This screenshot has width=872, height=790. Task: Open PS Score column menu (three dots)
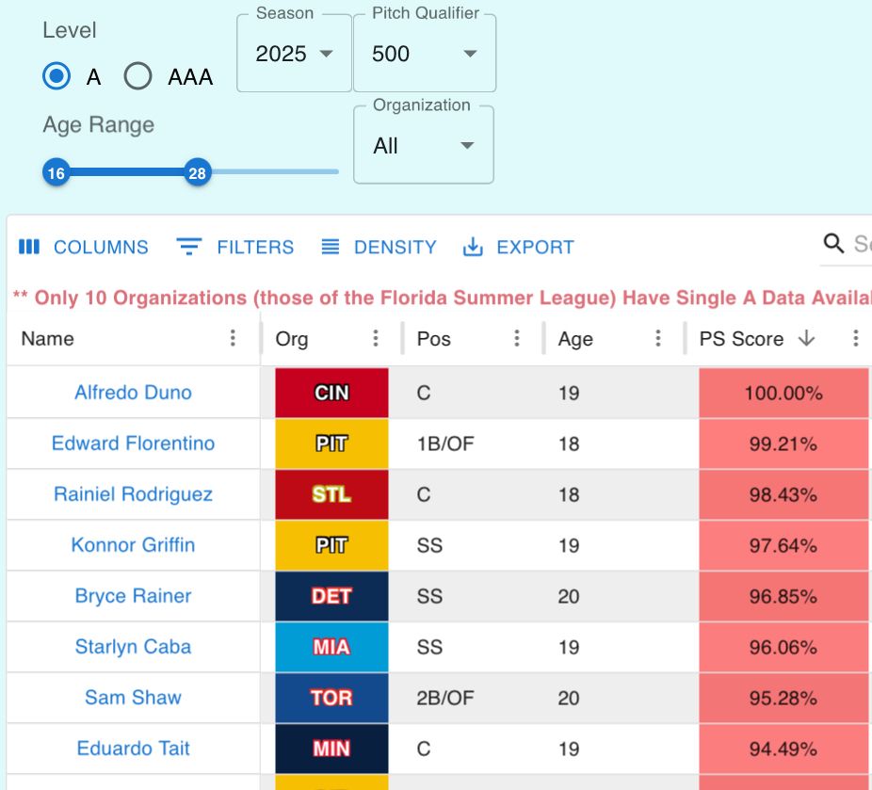(x=856, y=338)
